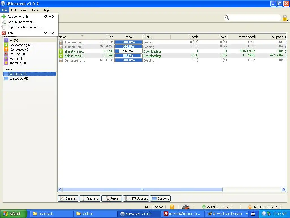Select the Дизайн и ан... torrent row

point(172,51)
